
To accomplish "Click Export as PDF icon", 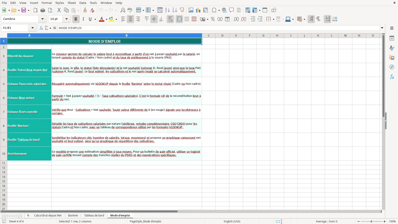I will coord(35,10).
